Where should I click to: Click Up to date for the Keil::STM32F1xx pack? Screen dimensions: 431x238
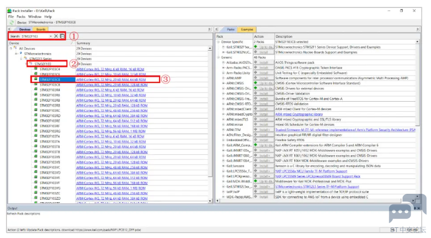(x=264, y=47)
